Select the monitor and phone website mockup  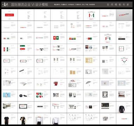[72, 106]
